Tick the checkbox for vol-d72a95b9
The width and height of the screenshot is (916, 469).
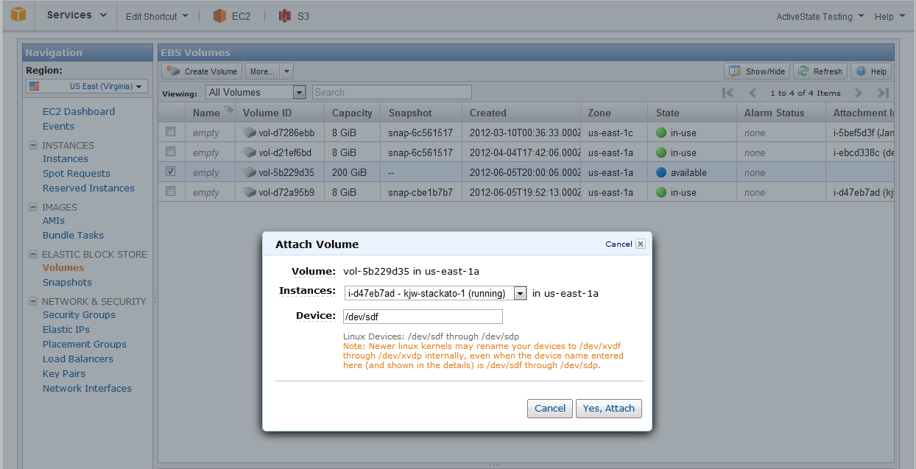click(171, 191)
